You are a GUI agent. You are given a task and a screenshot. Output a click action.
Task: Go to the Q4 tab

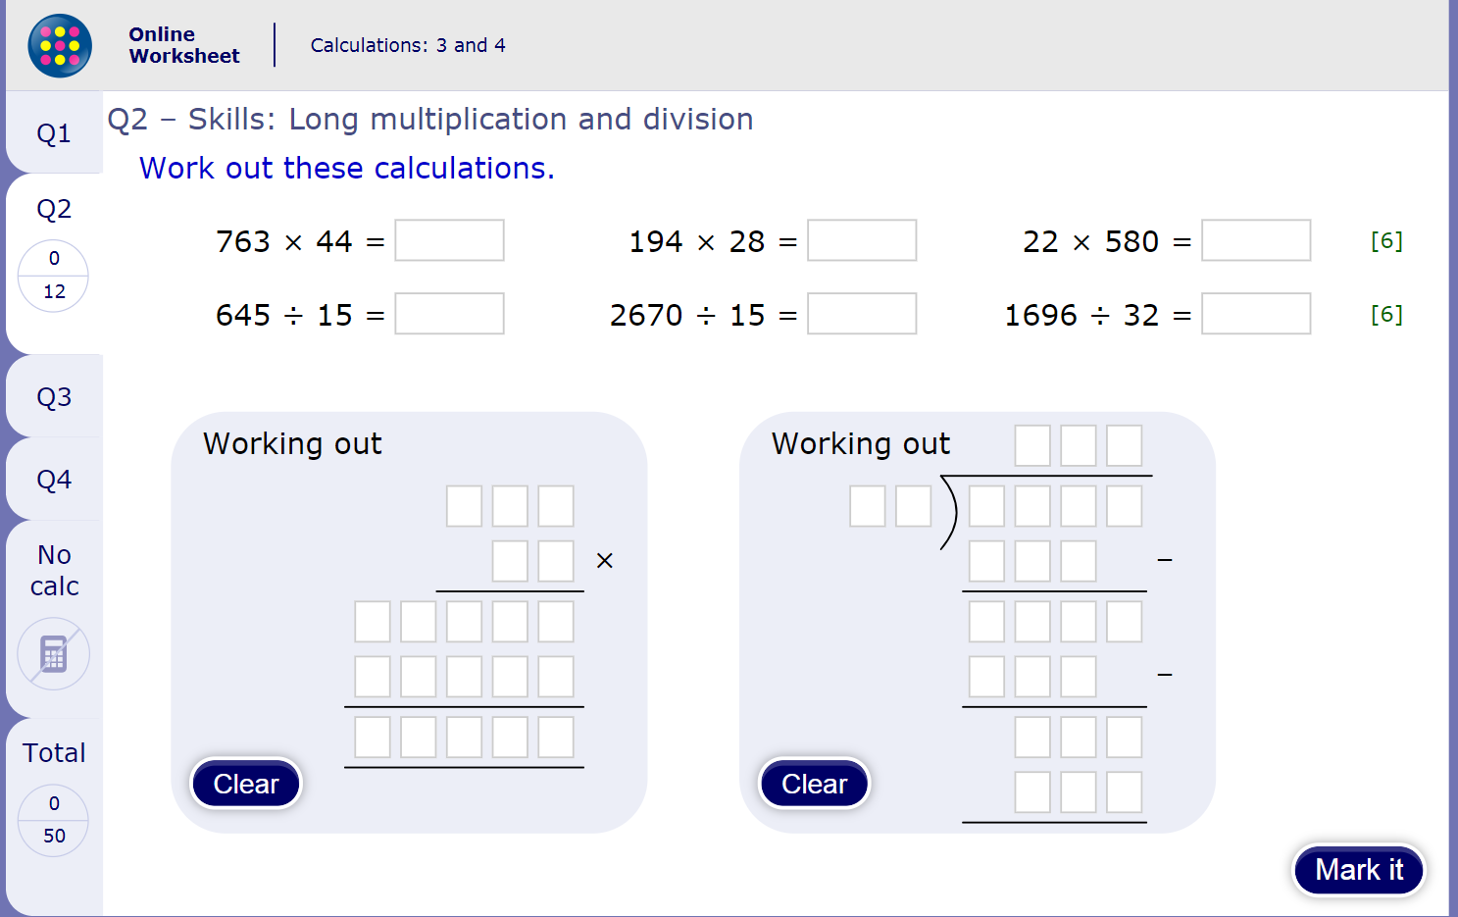[53, 478]
